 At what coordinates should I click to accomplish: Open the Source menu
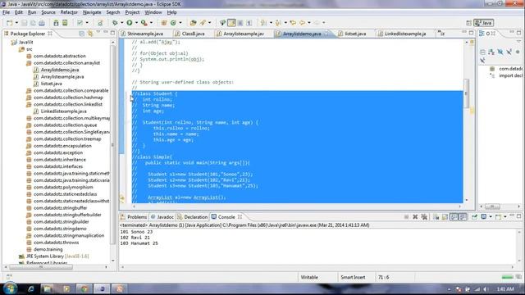(x=48, y=12)
